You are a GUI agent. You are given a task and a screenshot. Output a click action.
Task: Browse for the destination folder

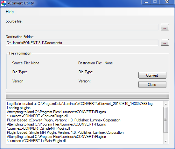[165, 42]
